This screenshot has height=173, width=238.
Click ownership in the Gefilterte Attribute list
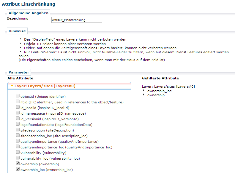tap(156, 95)
